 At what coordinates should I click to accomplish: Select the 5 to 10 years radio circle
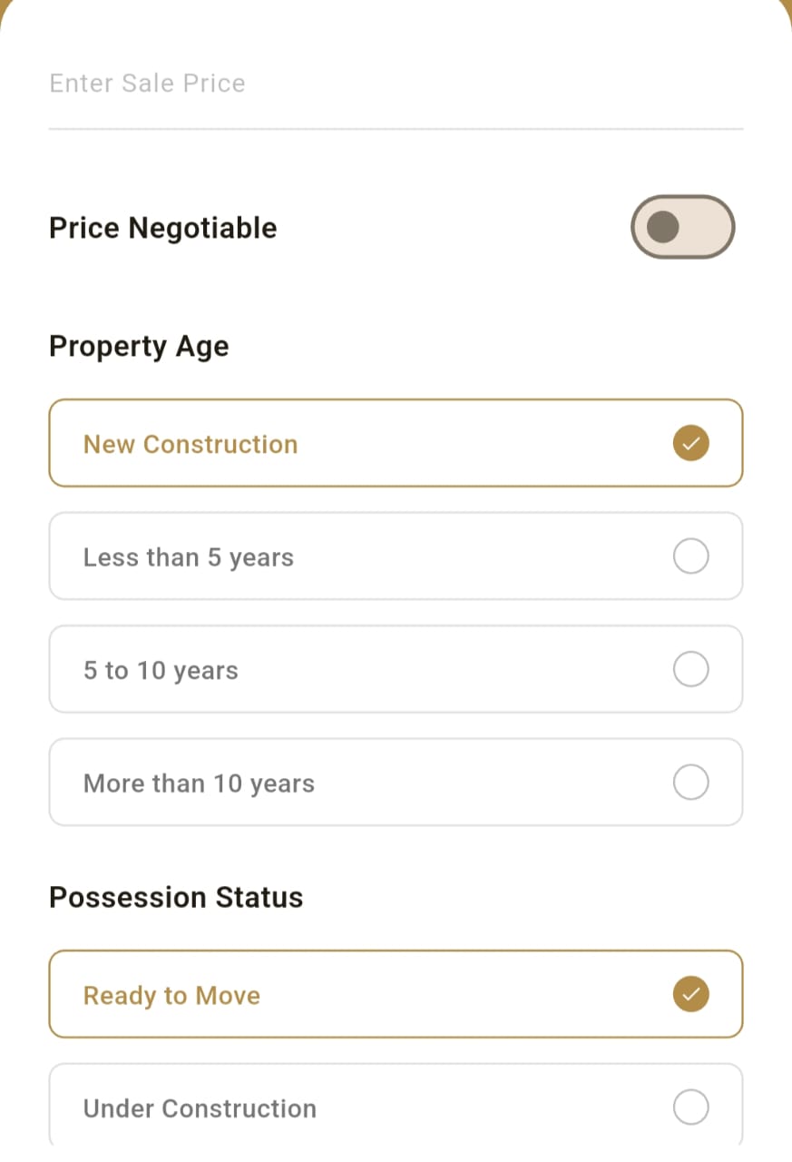691,669
